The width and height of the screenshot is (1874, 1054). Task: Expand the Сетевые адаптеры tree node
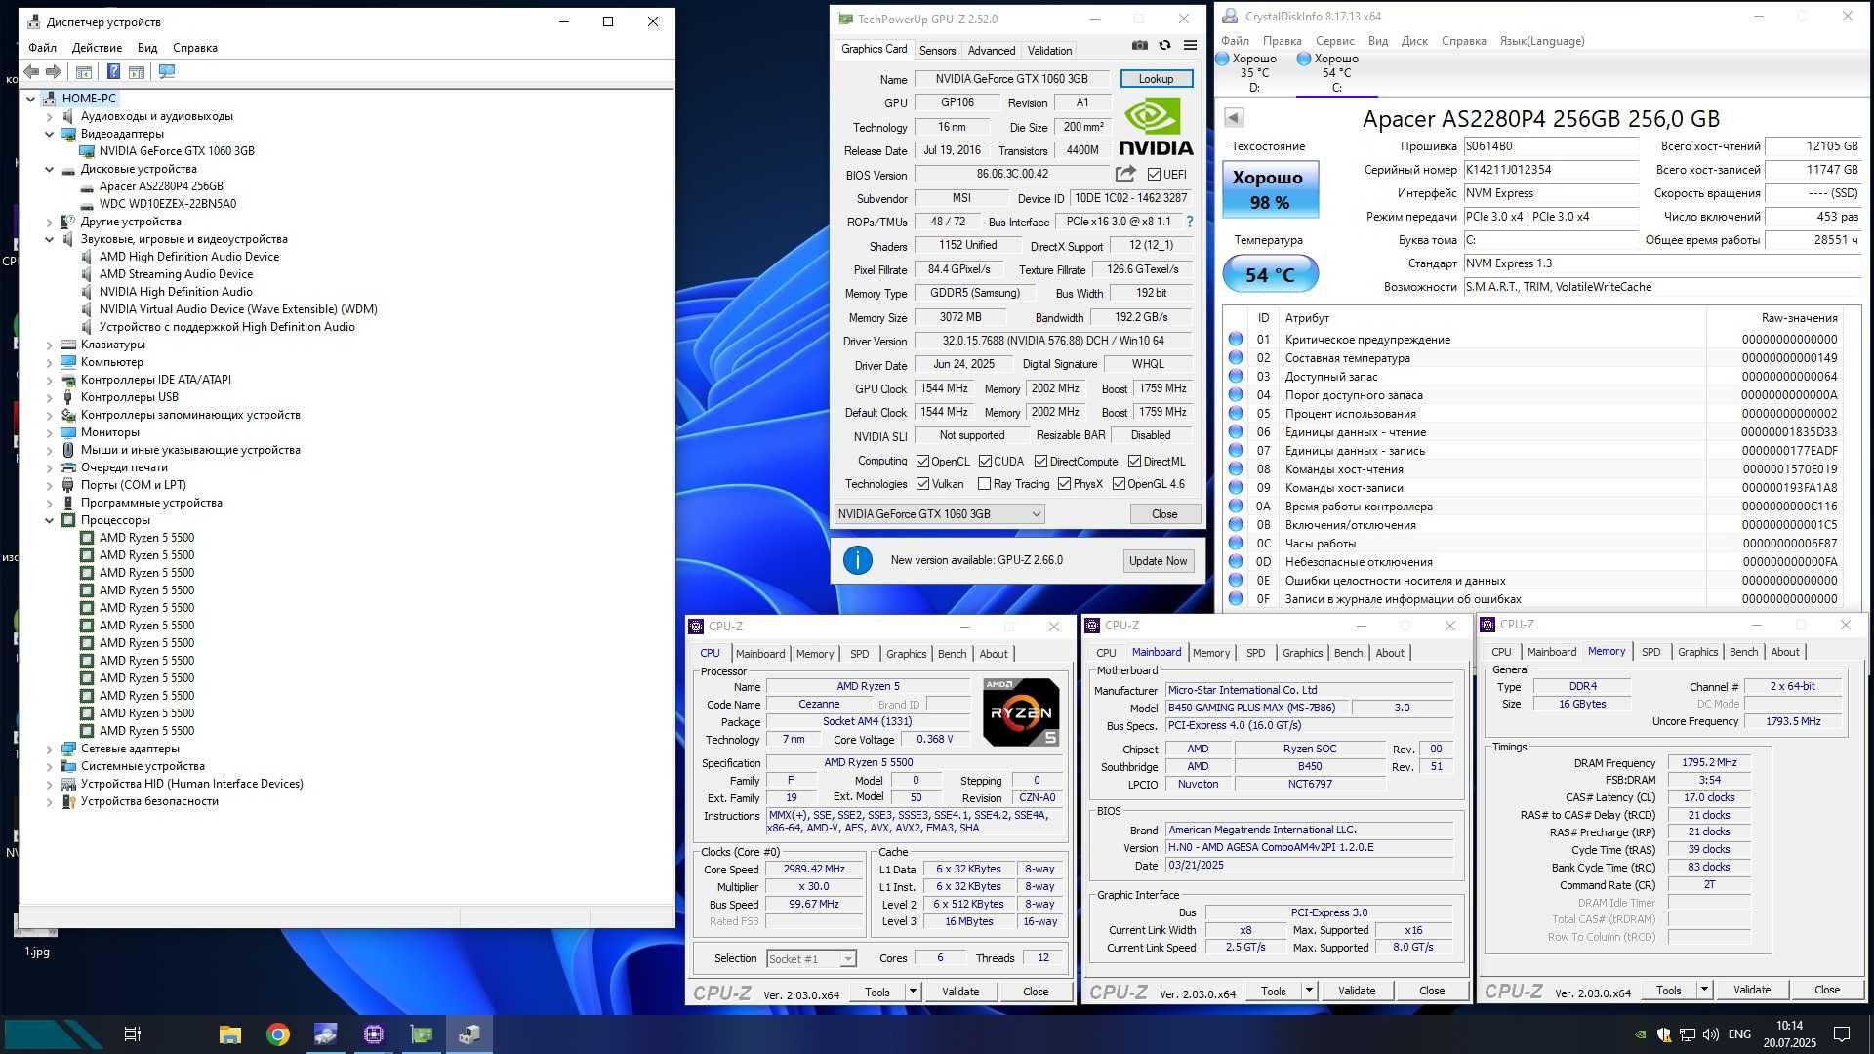pyautogui.click(x=49, y=749)
